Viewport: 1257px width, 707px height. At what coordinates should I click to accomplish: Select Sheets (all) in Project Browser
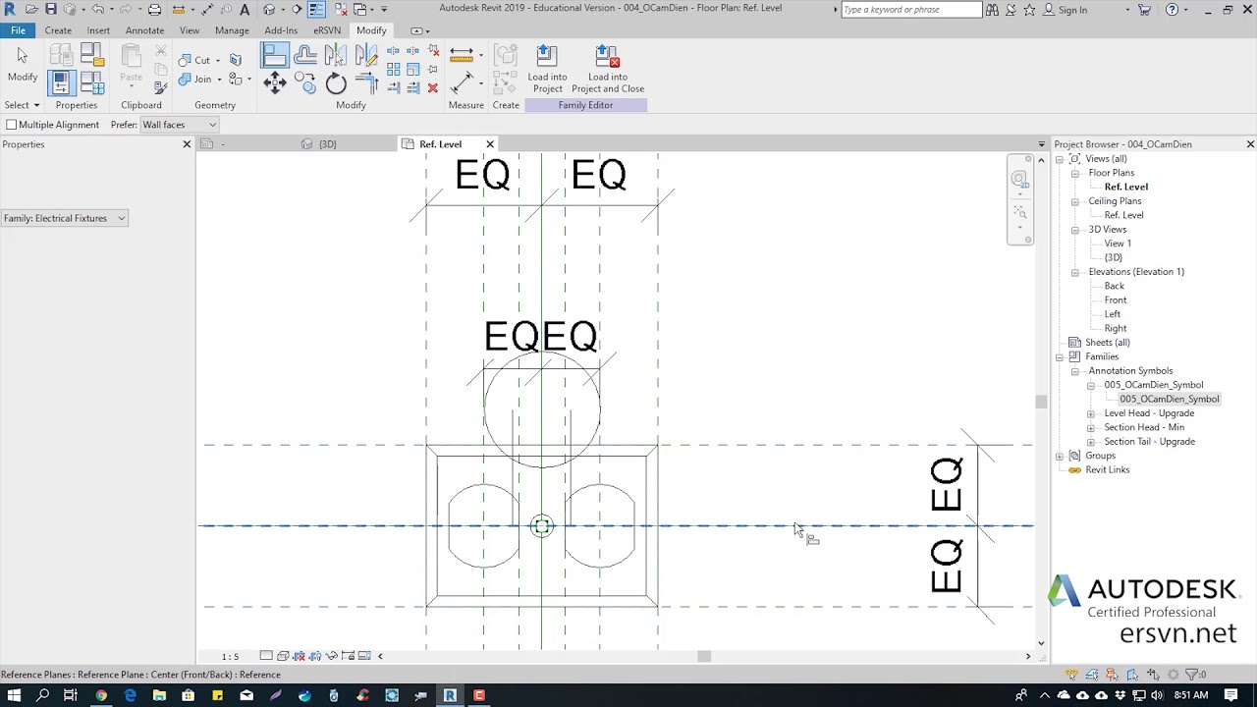pos(1108,343)
